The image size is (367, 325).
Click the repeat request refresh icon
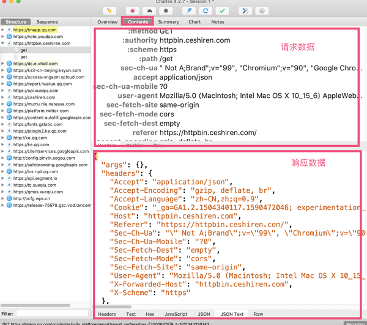click(206, 10)
